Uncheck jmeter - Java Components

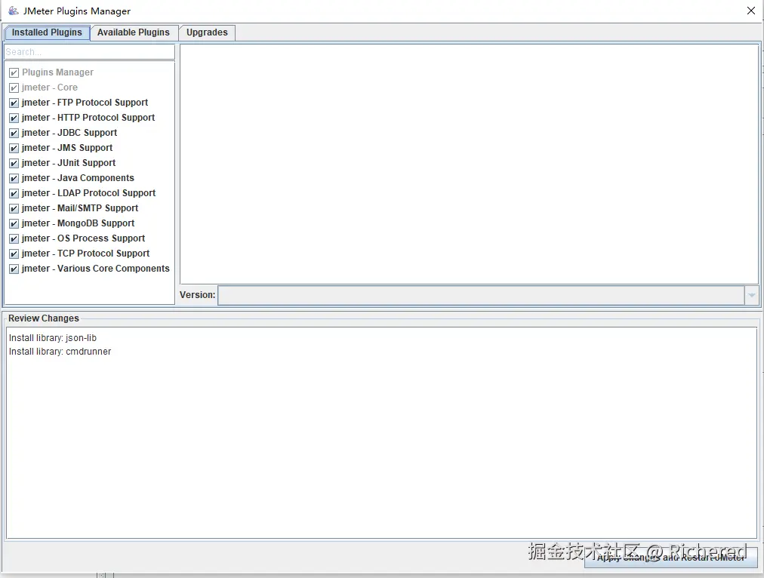[14, 179]
